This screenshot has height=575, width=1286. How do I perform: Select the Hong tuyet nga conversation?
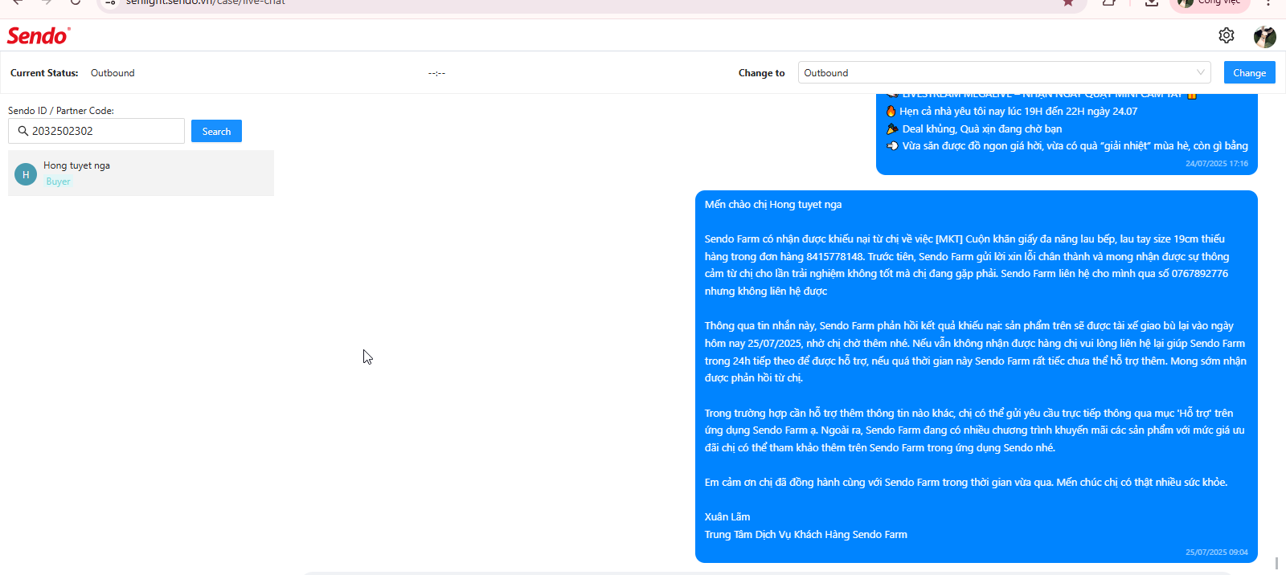pos(141,173)
